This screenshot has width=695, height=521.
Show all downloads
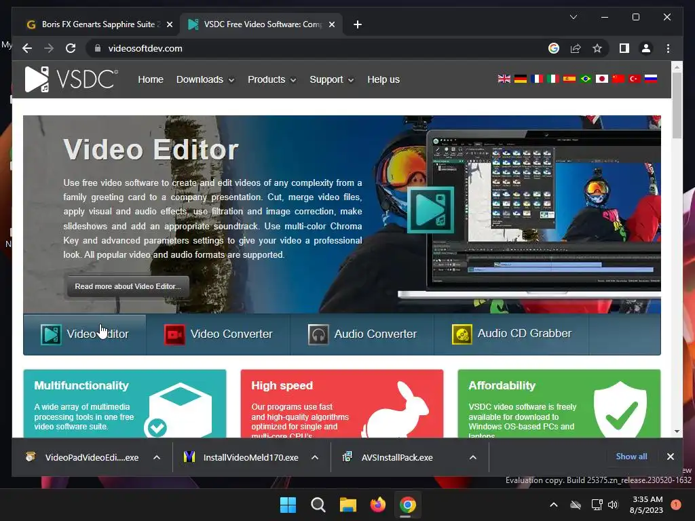click(x=631, y=457)
